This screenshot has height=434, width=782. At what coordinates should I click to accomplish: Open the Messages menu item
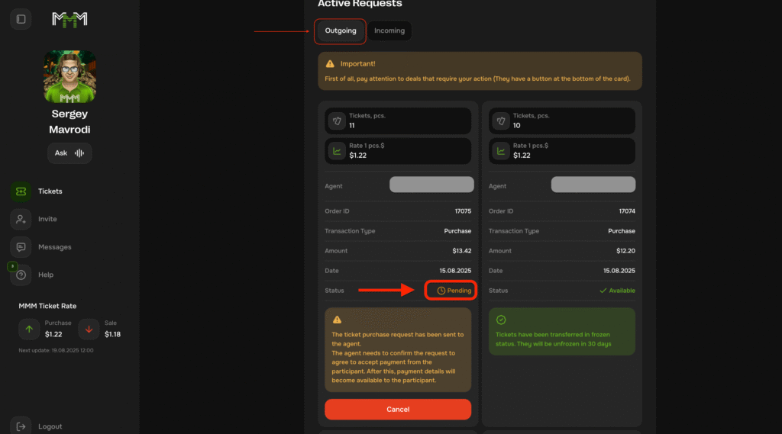54,247
